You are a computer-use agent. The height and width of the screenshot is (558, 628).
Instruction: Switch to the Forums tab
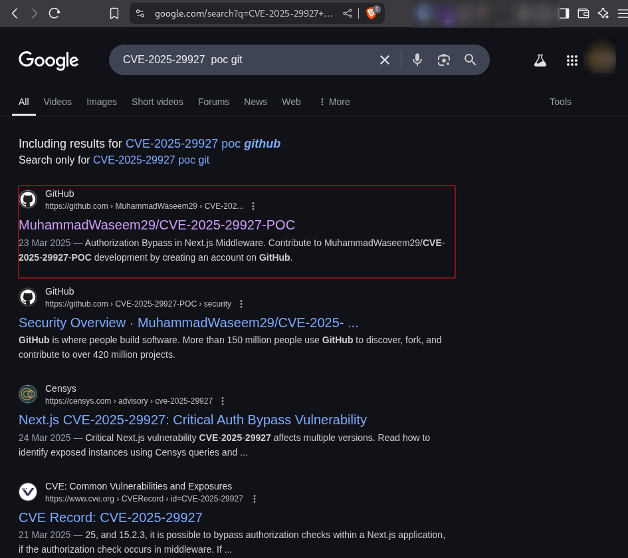(213, 102)
